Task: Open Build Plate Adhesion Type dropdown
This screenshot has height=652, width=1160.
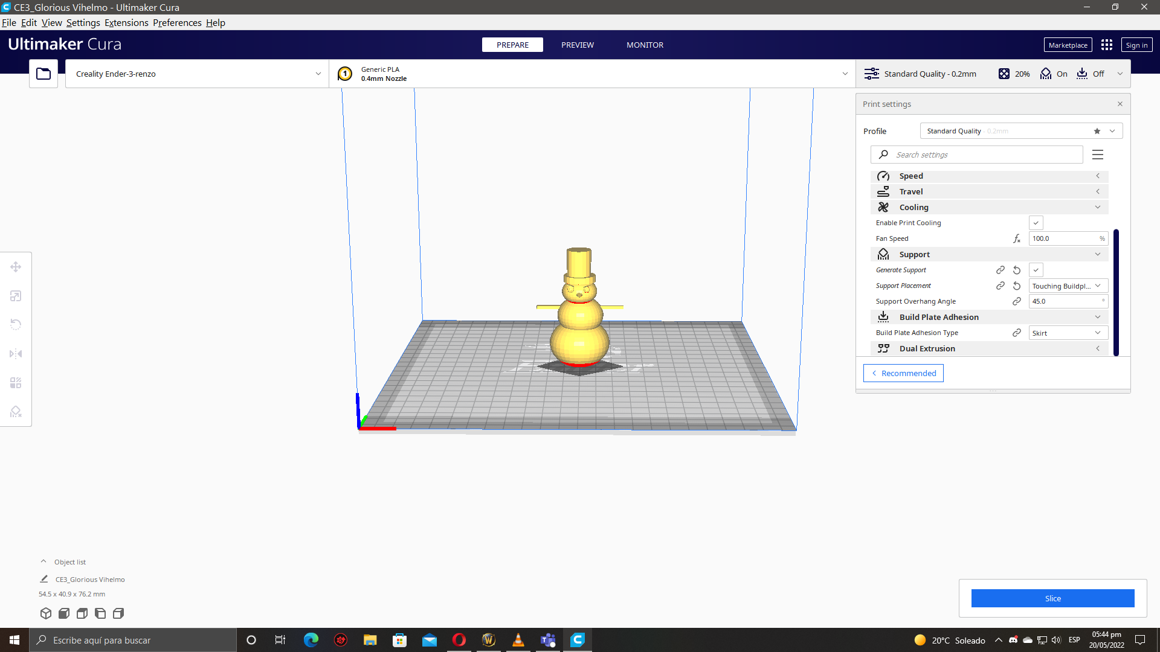Action: (x=1068, y=333)
